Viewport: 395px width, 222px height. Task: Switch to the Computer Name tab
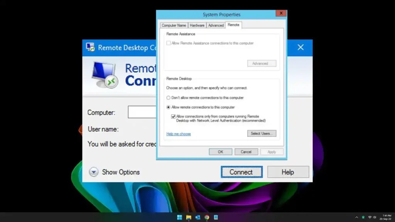coord(174,25)
